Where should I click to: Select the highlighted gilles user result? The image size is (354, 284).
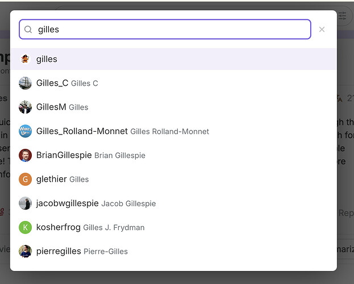tap(173, 59)
